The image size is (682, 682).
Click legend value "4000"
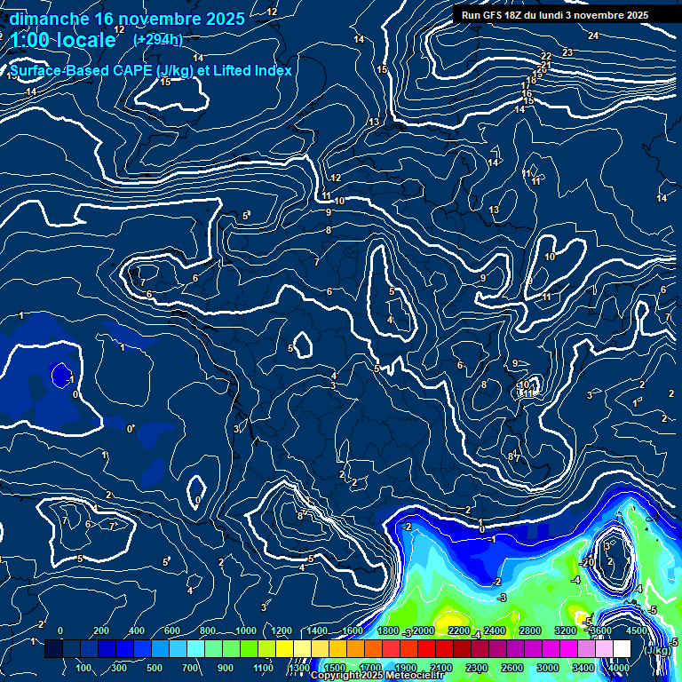[x=618, y=668]
